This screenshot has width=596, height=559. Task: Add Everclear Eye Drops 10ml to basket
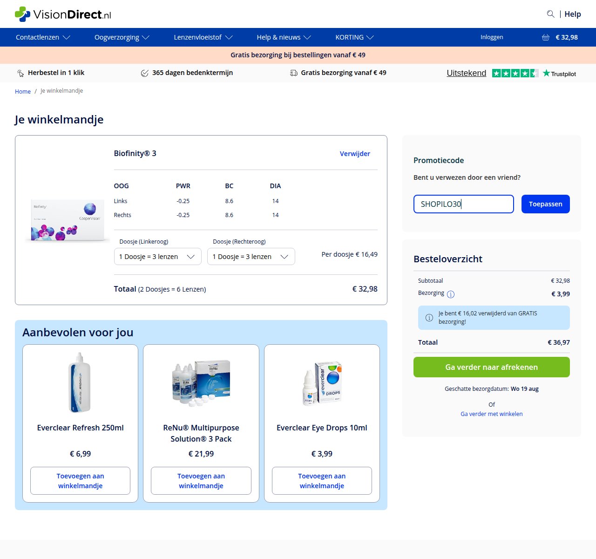pyautogui.click(x=322, y=481)
